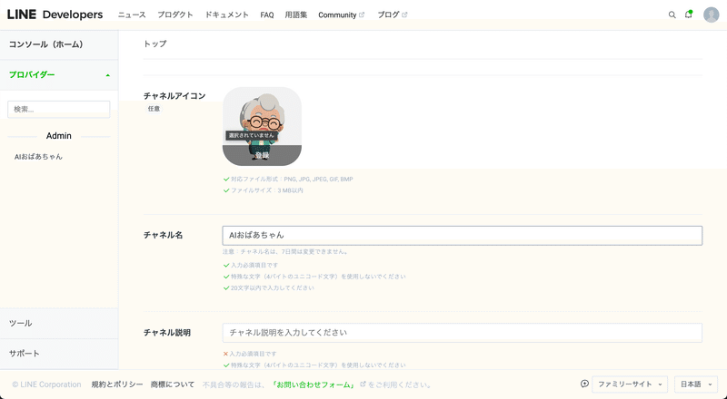Open the 用語集 menu item
The image size is (727, 399).
296,15
